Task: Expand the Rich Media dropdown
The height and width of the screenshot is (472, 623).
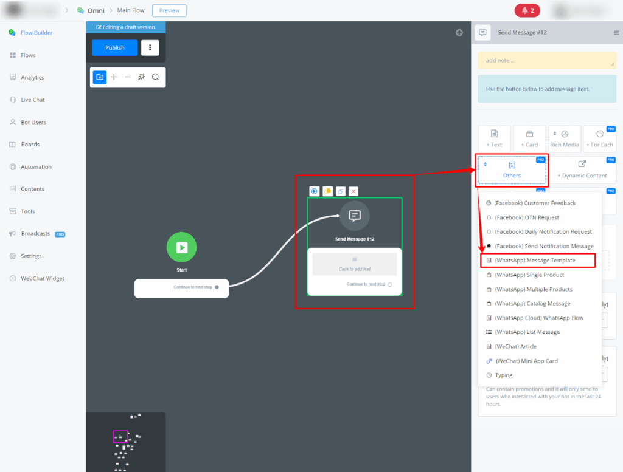Action: pos(564,139)
